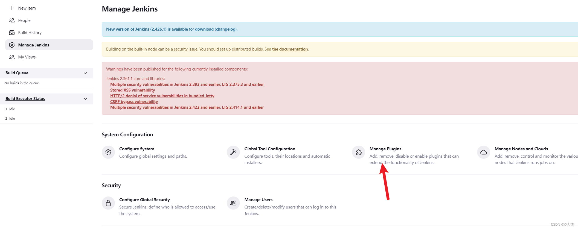Open the changelog link

tap(226, 29)
